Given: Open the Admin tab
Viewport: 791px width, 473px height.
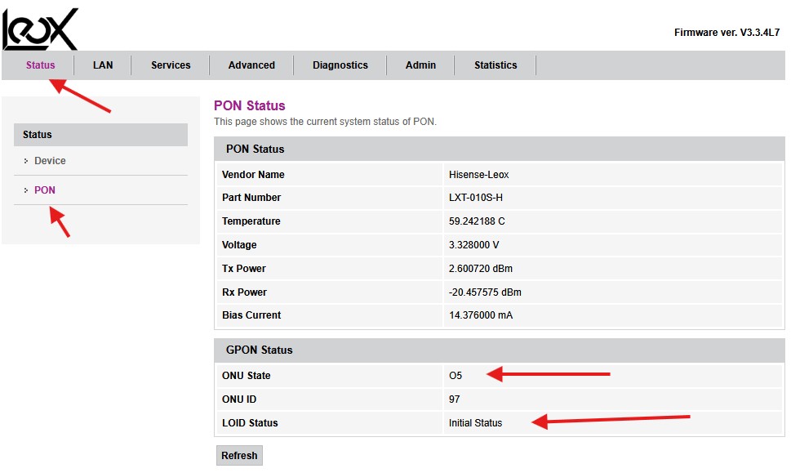Looking at the screenshot, I should pos(420,65).
